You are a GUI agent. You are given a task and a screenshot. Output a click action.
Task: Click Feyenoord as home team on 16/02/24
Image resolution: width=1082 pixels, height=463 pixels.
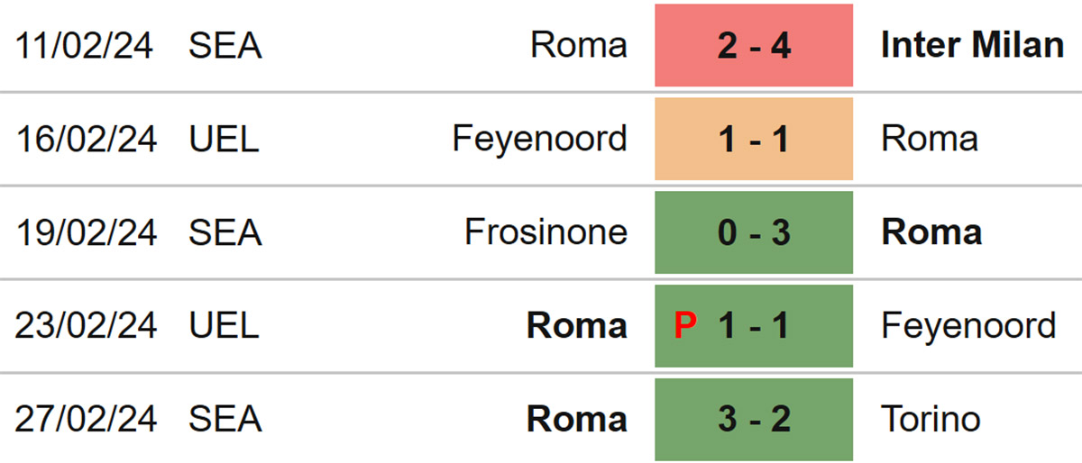(x=539, y=139)
